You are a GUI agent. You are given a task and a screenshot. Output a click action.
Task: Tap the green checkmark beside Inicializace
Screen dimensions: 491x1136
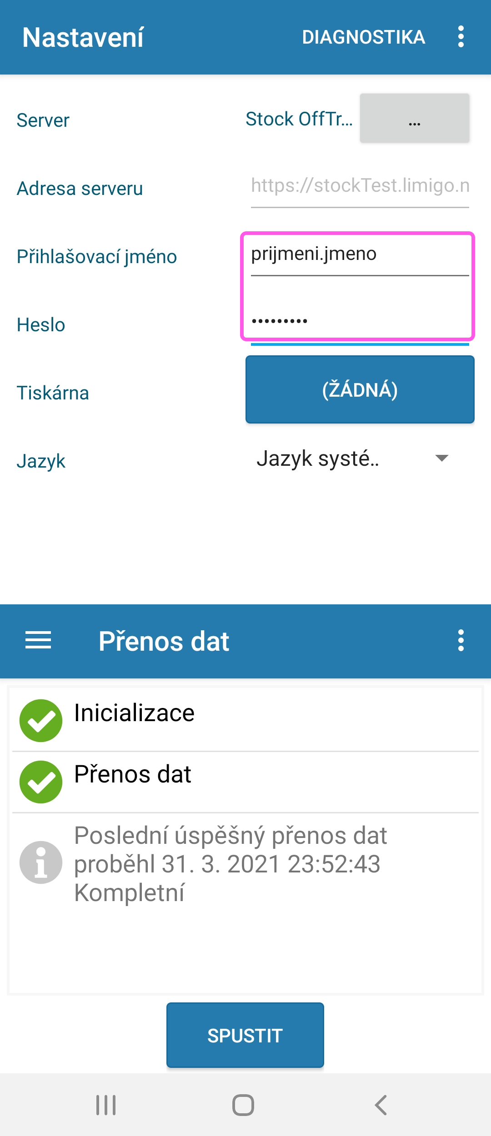coord(40,720)
